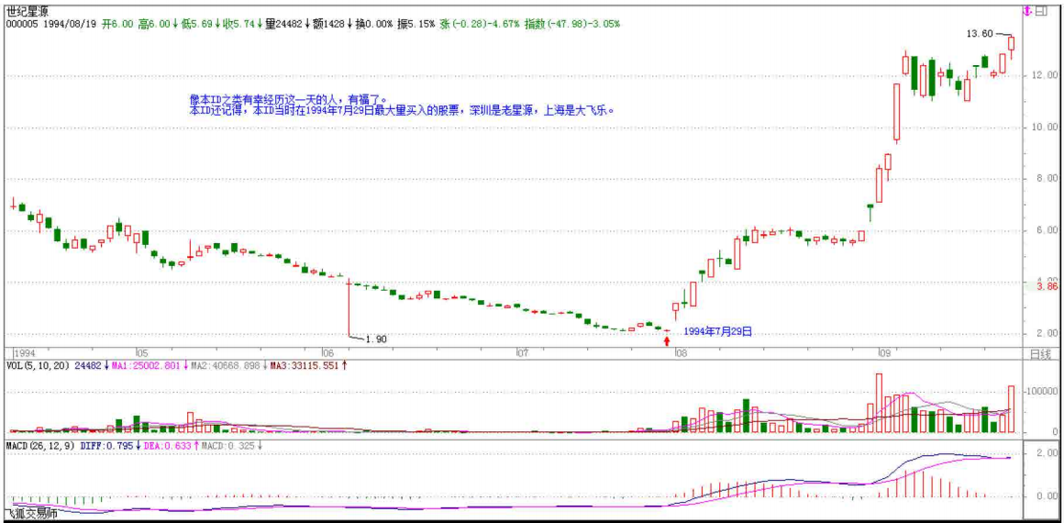1064x523 pixels.
Task: Click the DEA value in the MACD header
Action: (170, 445)
